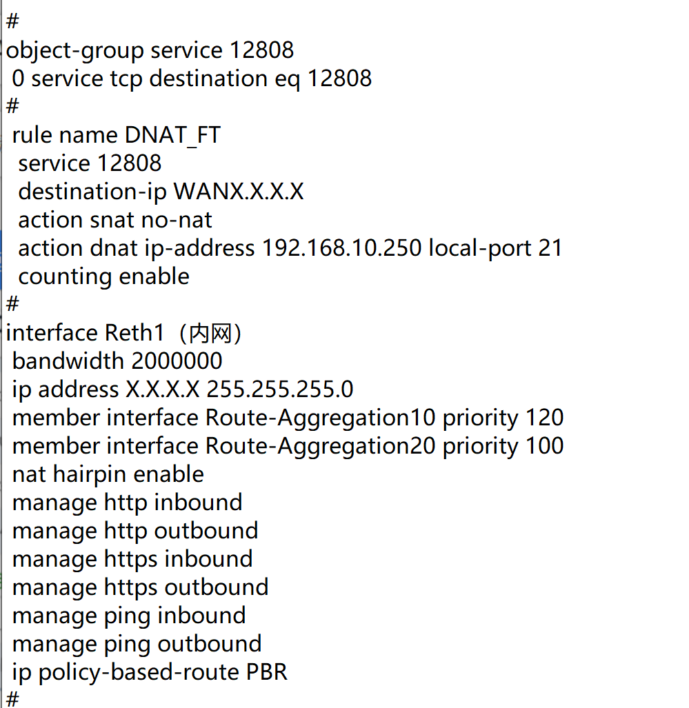Click the 'manage https outbound' line

pyautogui.click(x=140, y=587)
